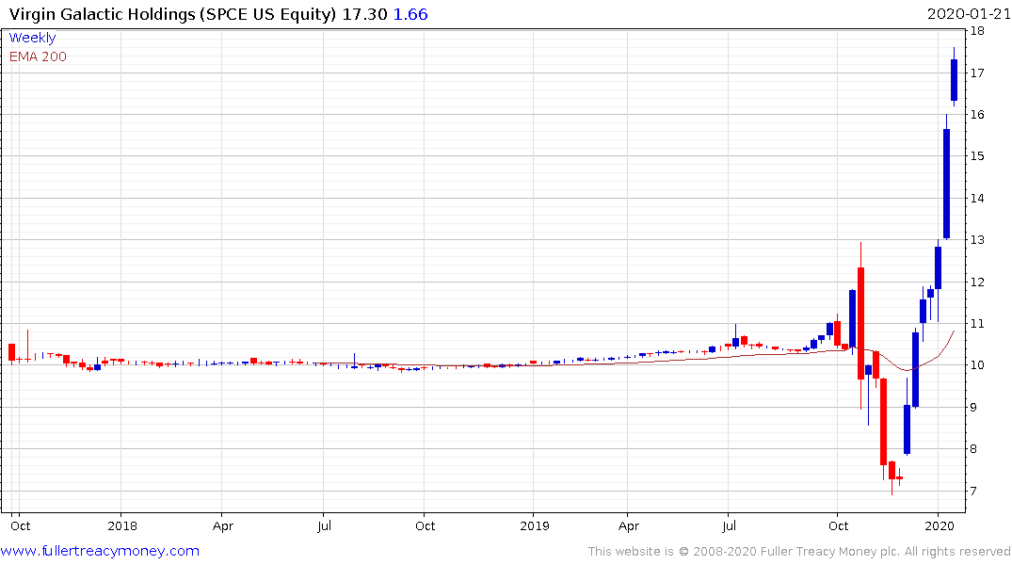Select the 2019 marker on time axis
Image resolution: width=1012 pixels, height=565 pixels.
pyautogui.click(x=534, y=525)
